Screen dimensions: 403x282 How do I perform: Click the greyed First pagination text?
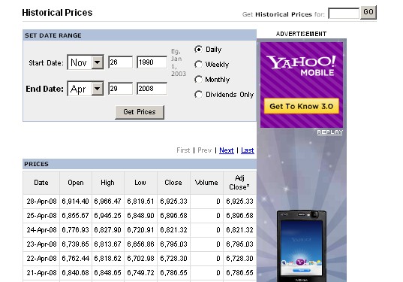183,150
